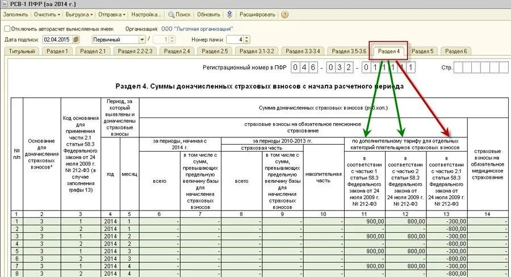This screenshot has height=277, width=511.
Task: Click the Заполнить button
Action: [x=16, y=15]
